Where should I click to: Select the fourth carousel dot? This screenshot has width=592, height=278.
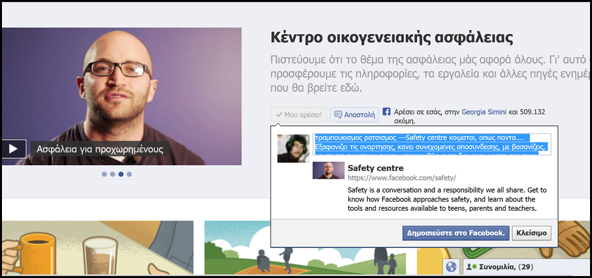pyautogui.click(x=129, y=174)
